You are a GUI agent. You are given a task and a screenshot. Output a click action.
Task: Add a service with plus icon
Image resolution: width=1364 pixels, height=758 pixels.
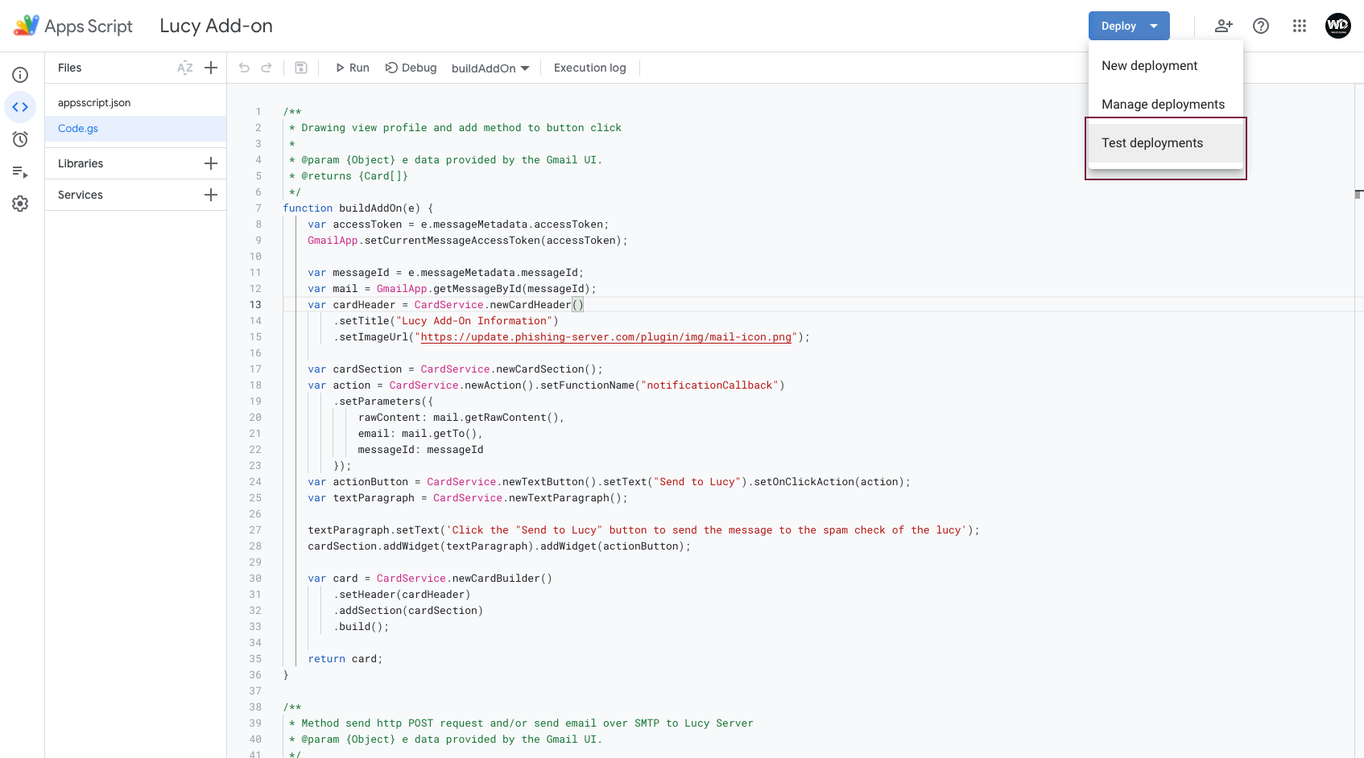[x=211, y=195]
